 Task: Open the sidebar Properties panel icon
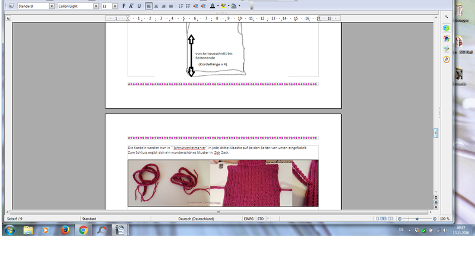point(446,28)
